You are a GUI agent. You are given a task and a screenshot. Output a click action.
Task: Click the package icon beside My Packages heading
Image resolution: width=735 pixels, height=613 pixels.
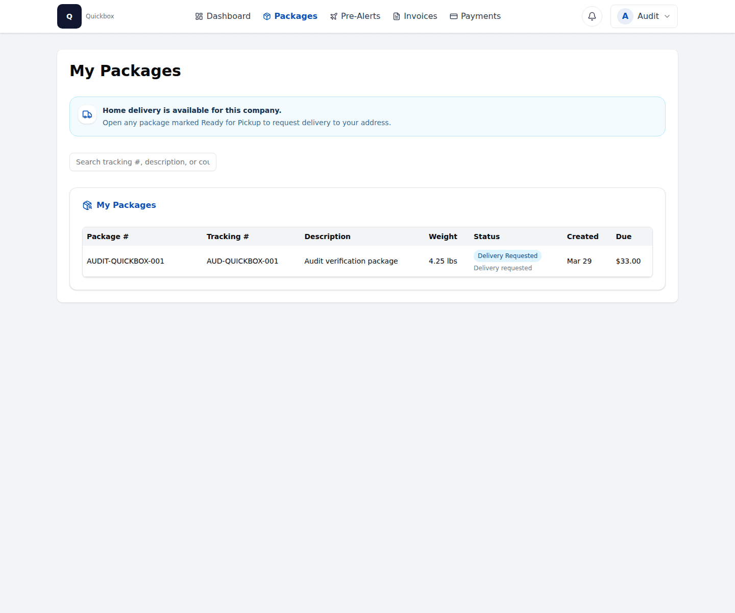(87, 205)
